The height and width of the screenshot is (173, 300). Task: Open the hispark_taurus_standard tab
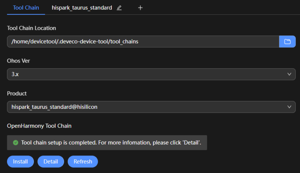[x=82, y=7]
